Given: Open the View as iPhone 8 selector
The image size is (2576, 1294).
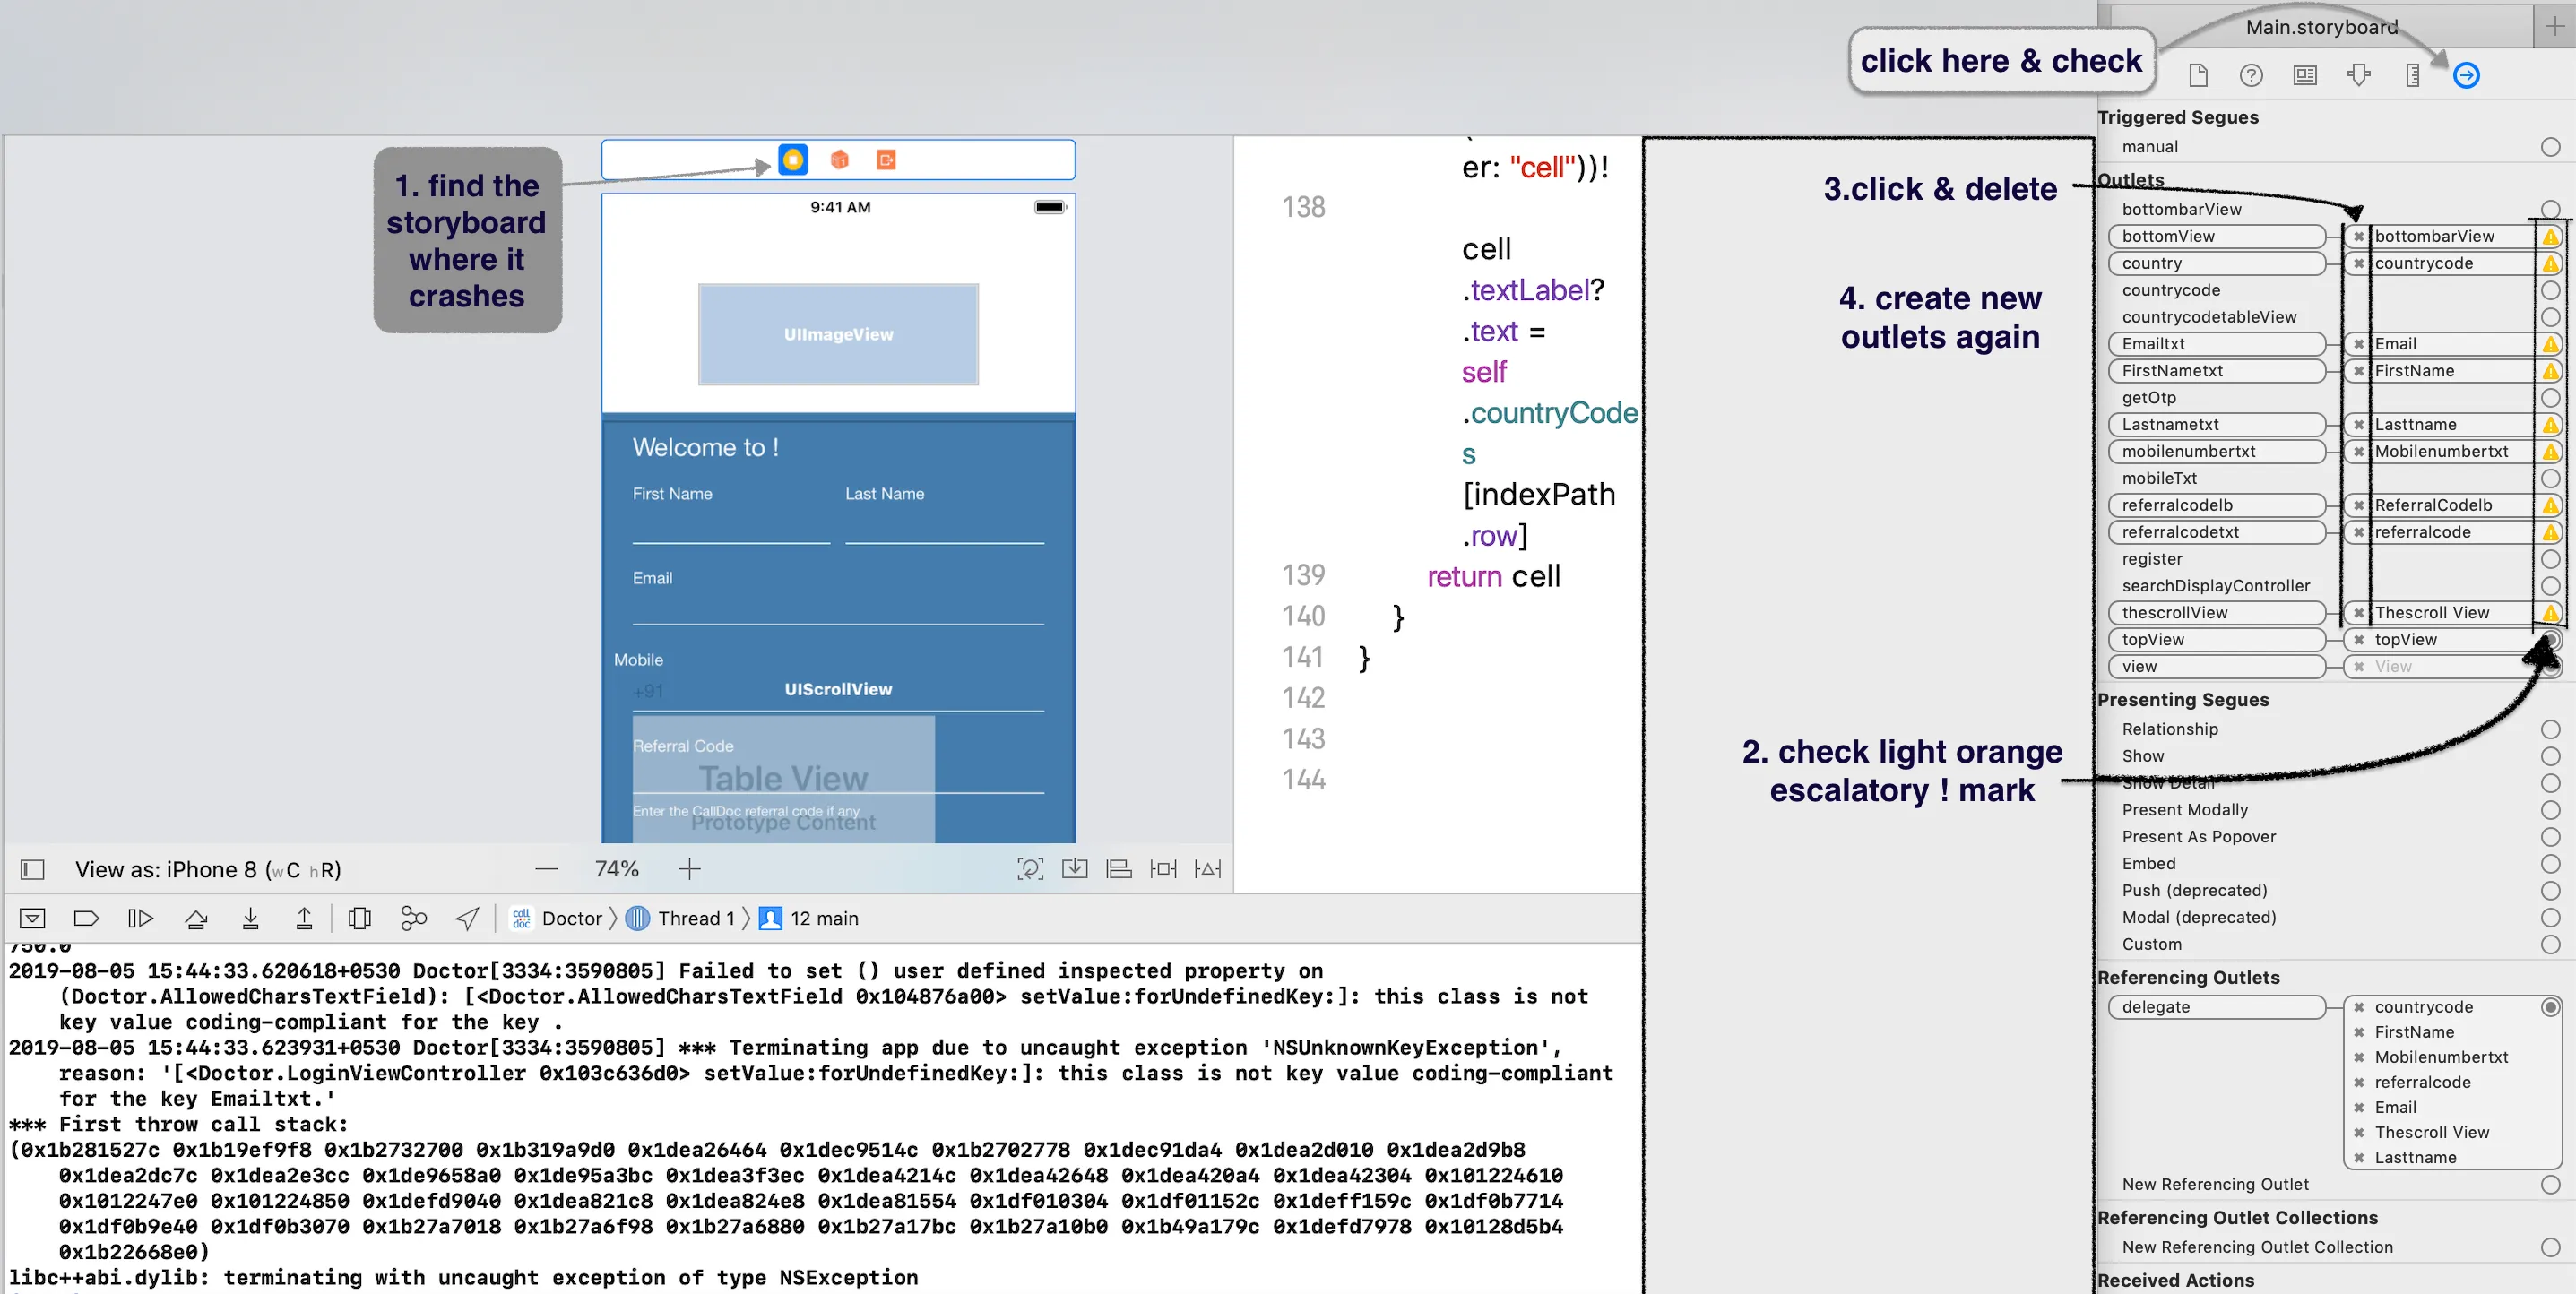Looking at the screenshot, I should 207,869.
